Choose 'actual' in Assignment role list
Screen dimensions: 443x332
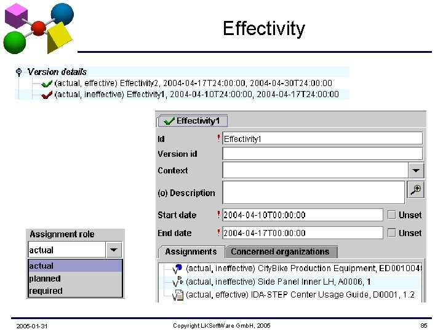pyautogui.click(x=75, y=266)
